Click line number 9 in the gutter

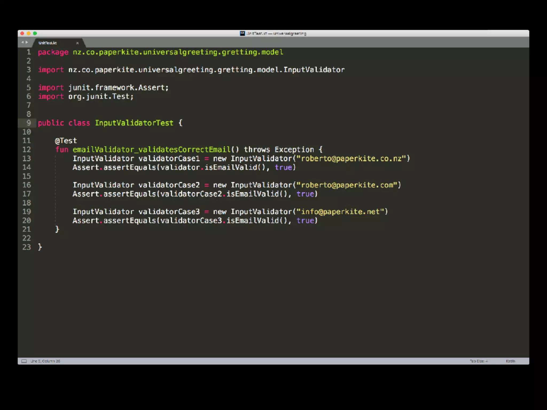tap(29, 123)
